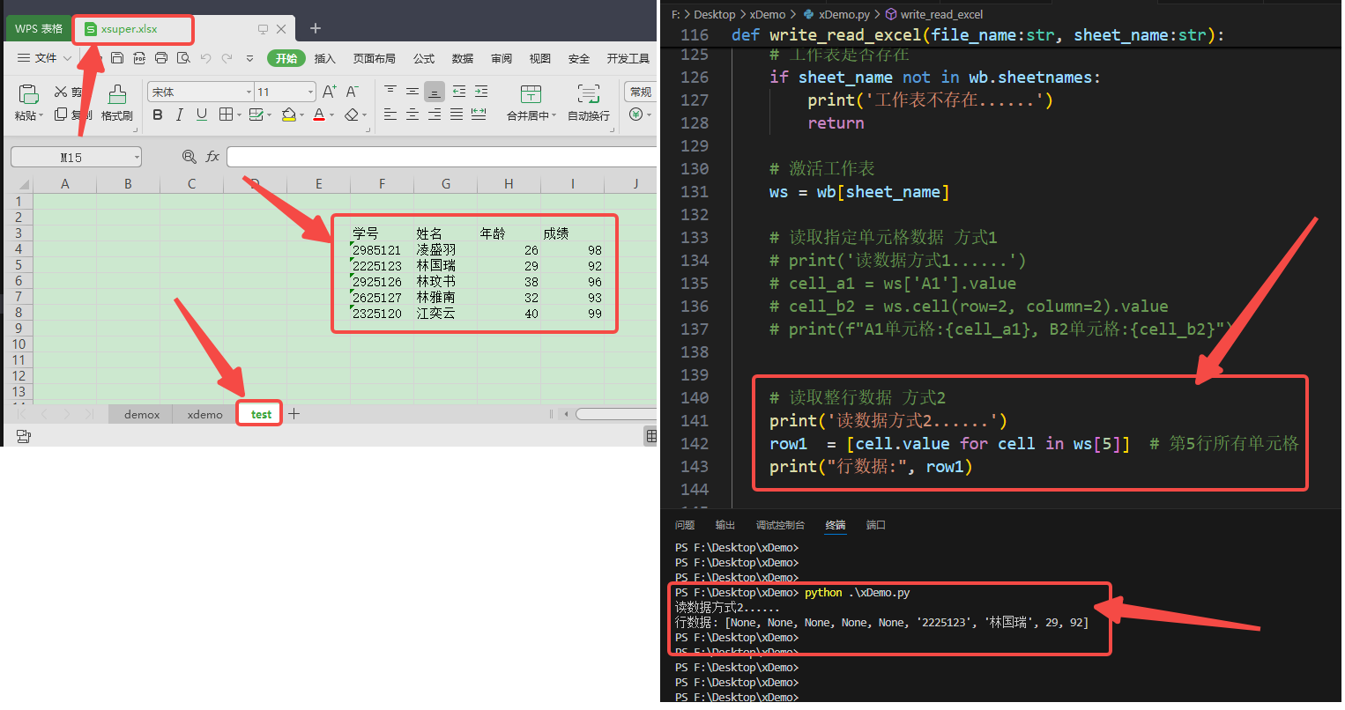Image resolution: width=1345 pixels, height=710 pixels.
Task: Apply red font color A icon
Action: tap(319, 115)
